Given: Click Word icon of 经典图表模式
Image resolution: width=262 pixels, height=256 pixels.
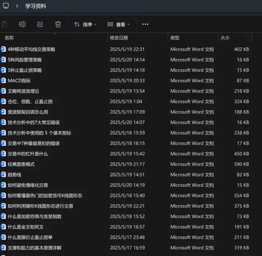Looking at the screenshot, I should tap(3, 164).
